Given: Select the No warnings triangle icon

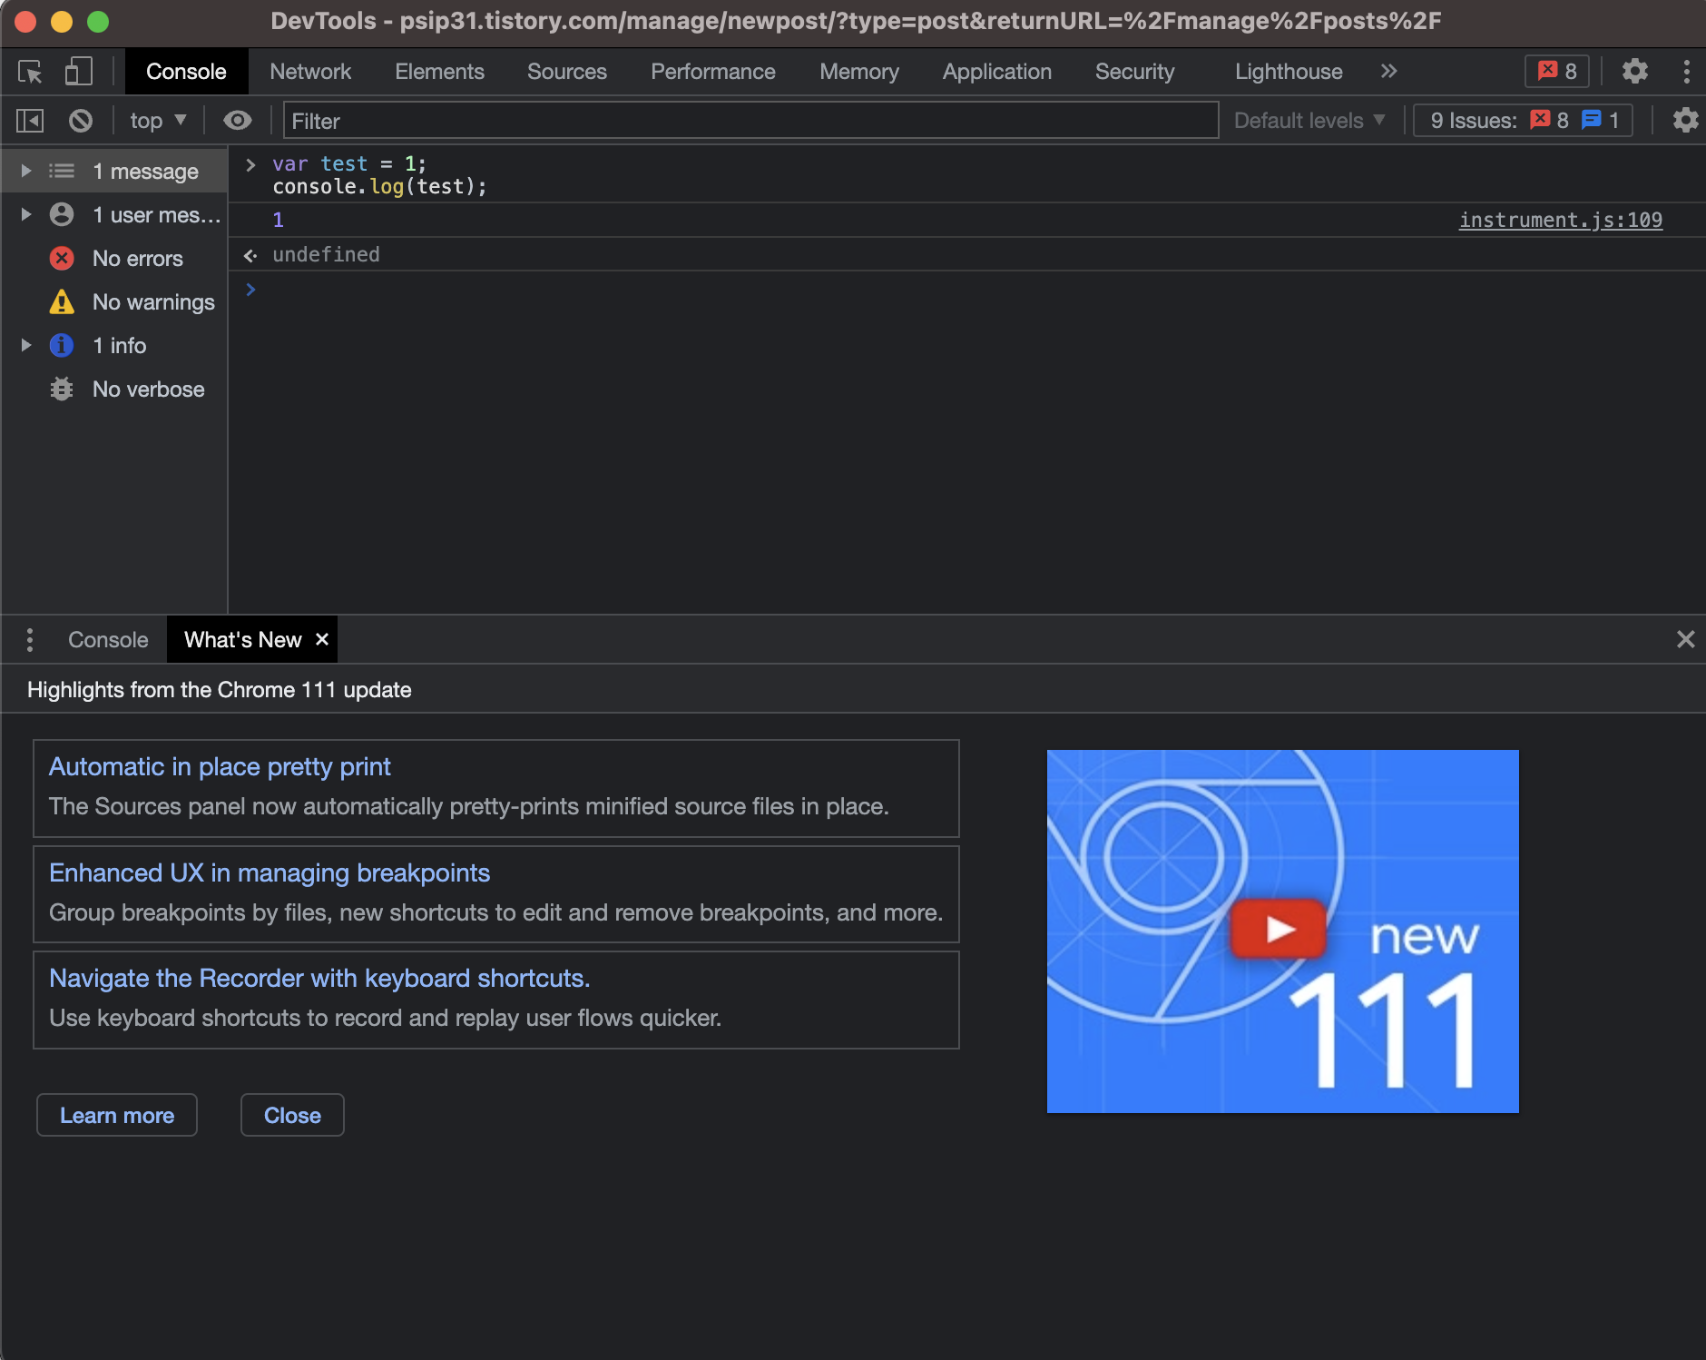Looking at the screenshot, I should tap(62, 301).
